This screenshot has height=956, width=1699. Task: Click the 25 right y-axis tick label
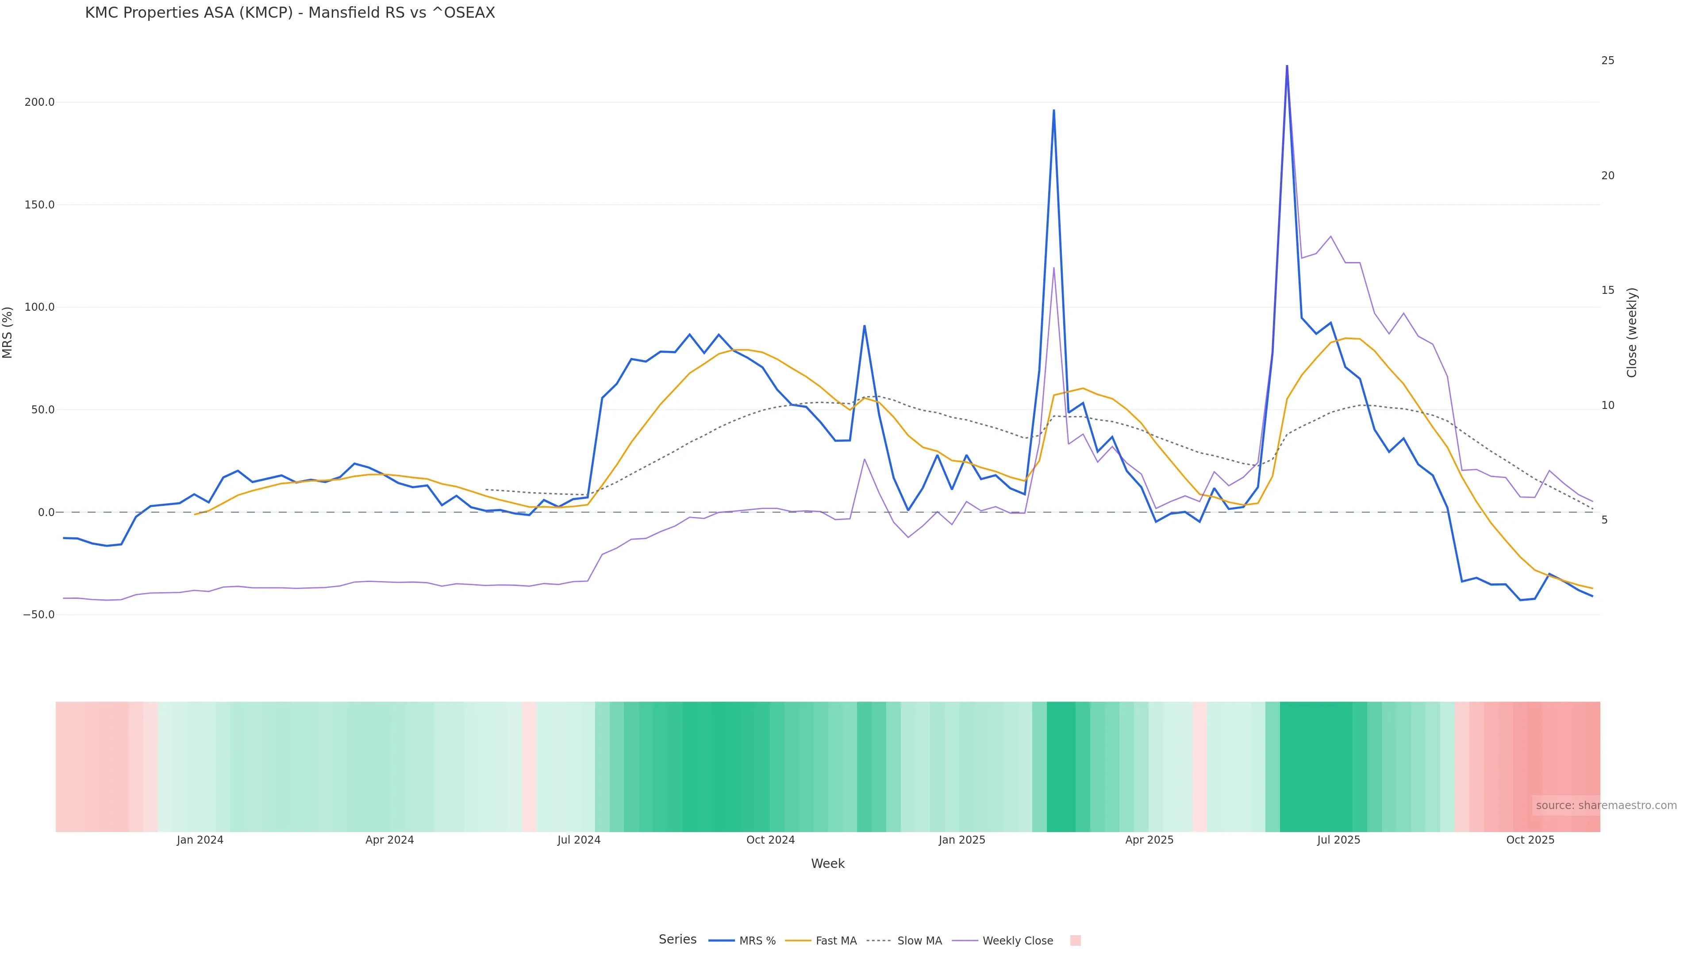point(1607,60)
